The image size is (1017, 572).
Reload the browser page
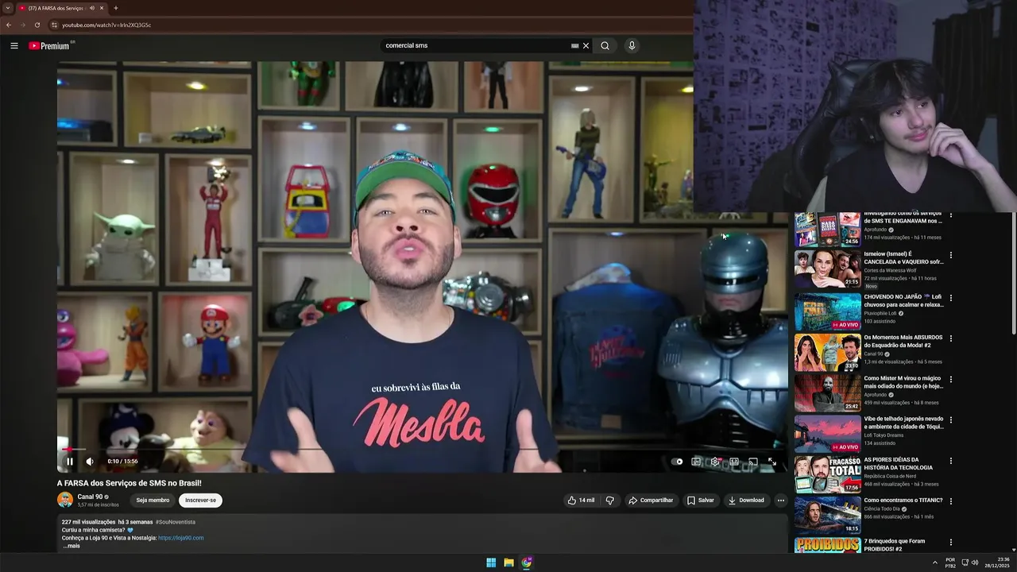[37, 25]
